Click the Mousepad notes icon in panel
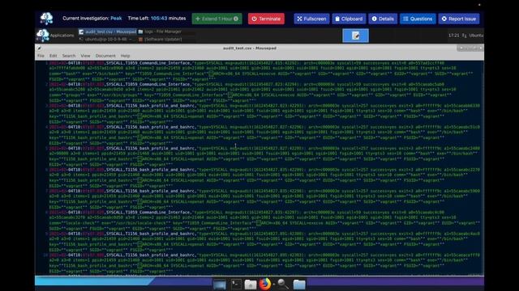519x291 pixels. 355,36
